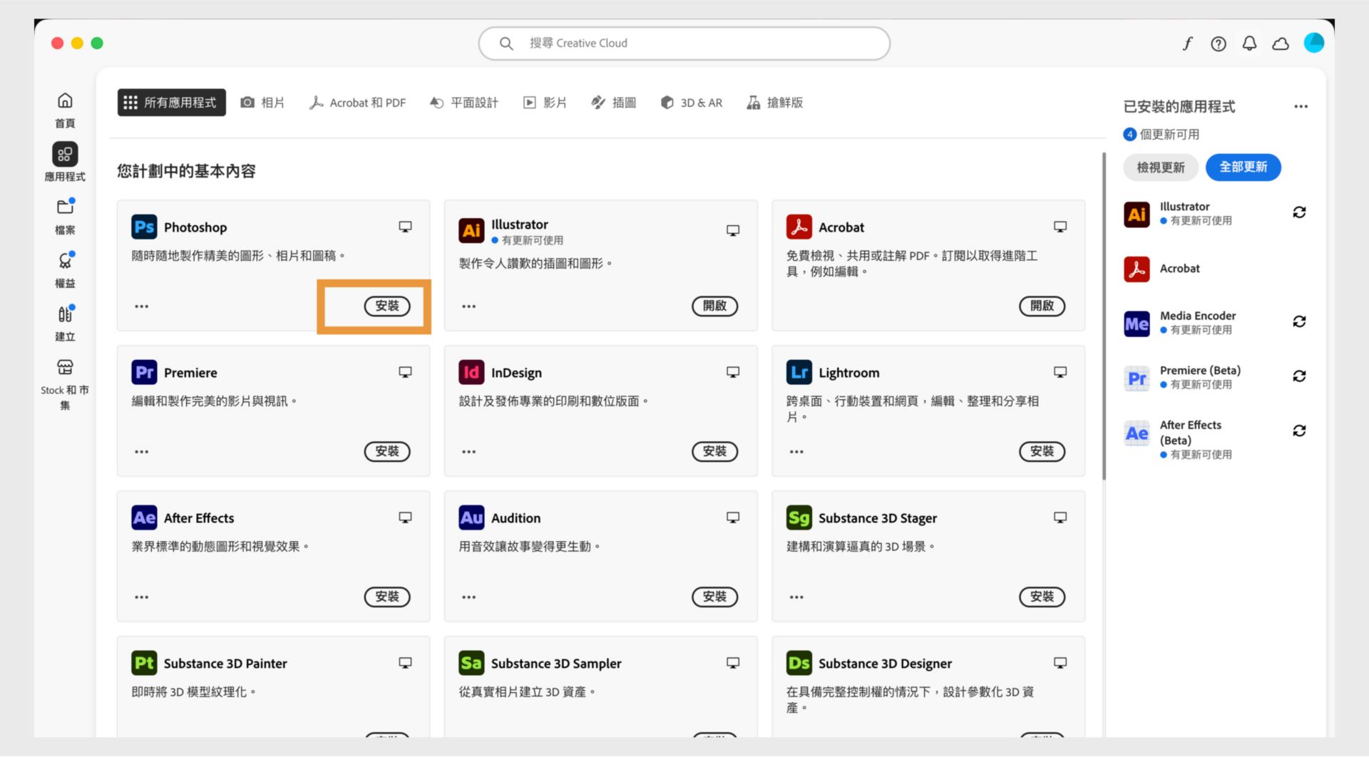Install Photoshop
The width and height of the screenshot is (1369, 757).
(387, 306)
